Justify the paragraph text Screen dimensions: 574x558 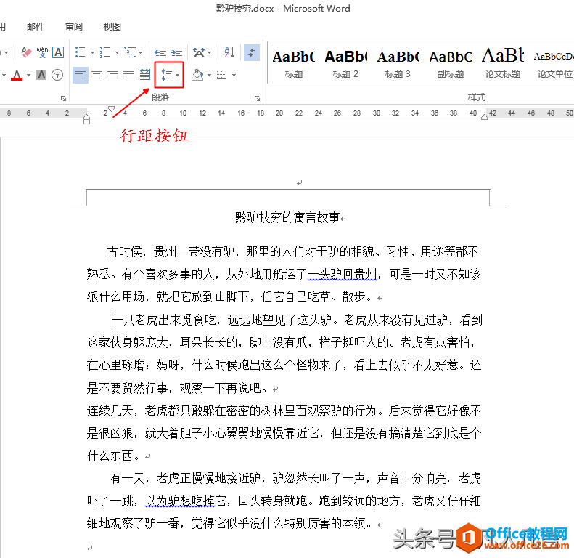128,75
